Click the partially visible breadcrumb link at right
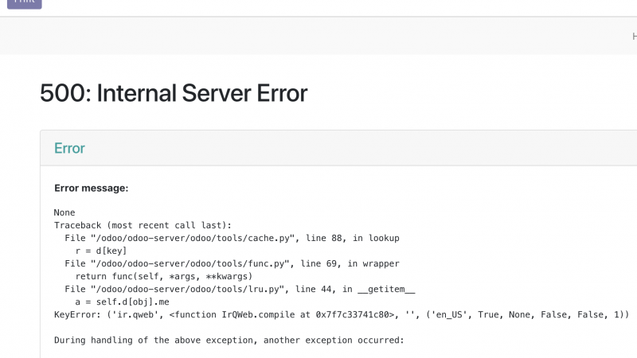This screenshot has height=358, width=637. pos(634,36)
